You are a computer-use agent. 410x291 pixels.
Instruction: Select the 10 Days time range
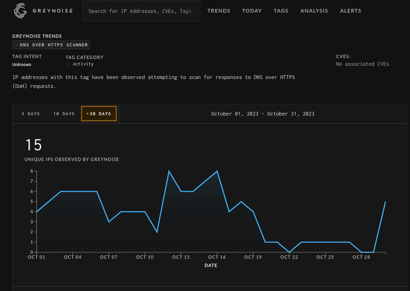[x=64, y=114]
